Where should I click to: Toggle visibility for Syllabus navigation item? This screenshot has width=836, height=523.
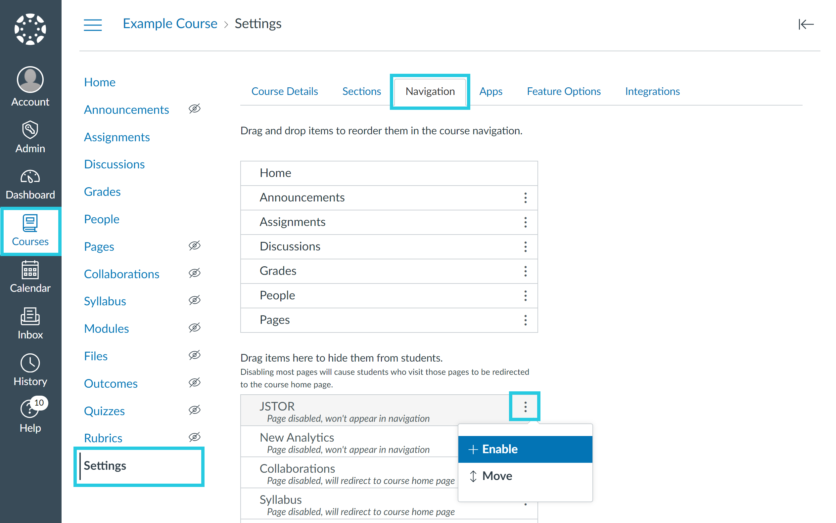195,301
